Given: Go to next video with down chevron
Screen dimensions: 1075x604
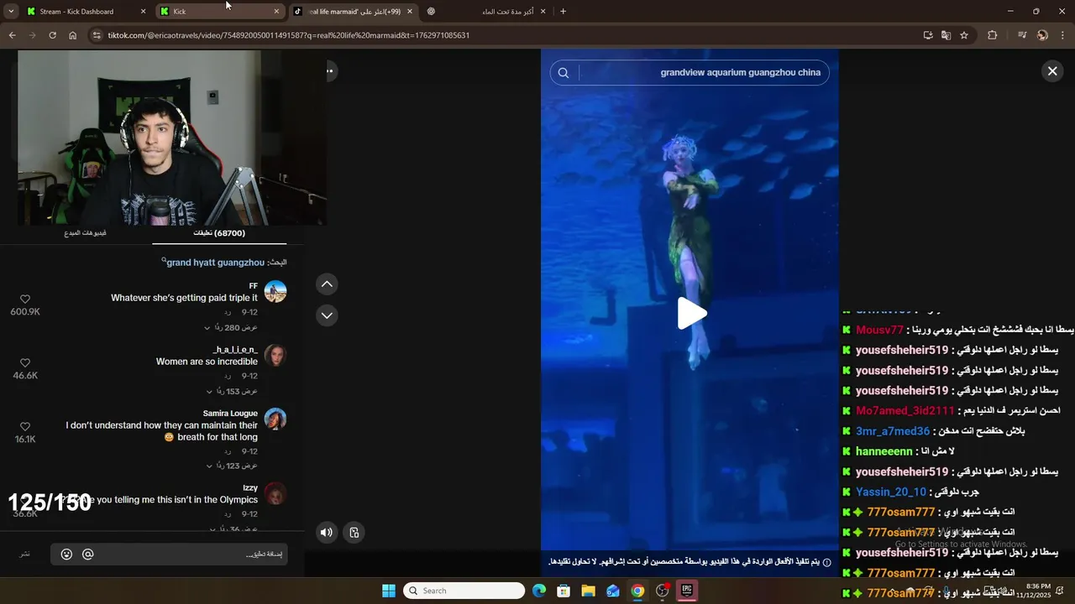Looking at the screenshot, I should tap(327, 315).
